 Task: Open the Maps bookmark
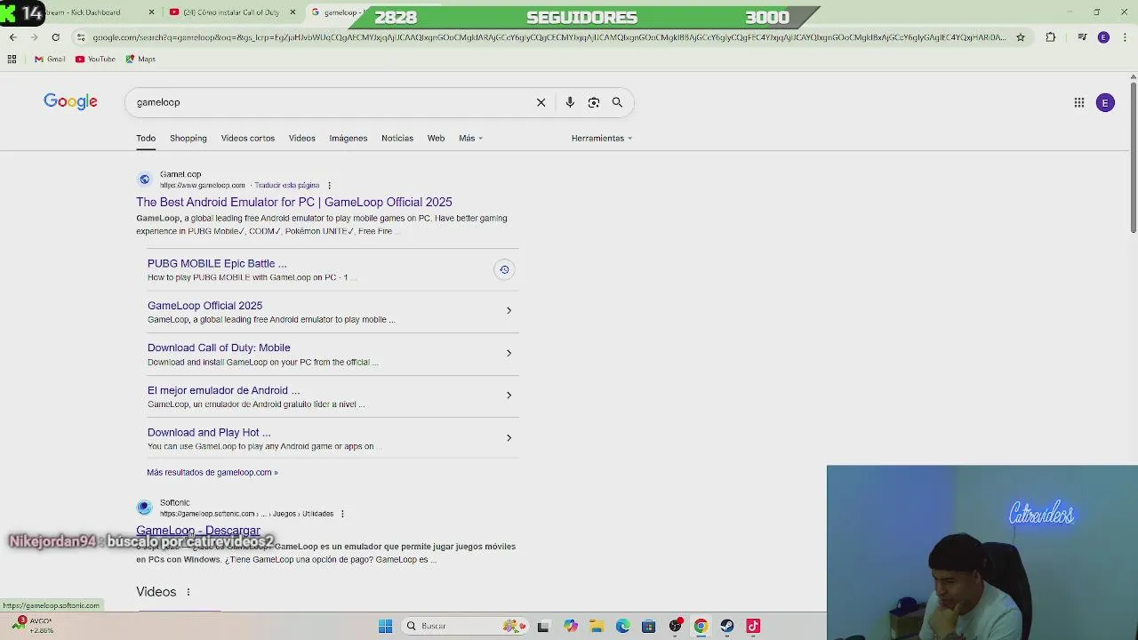(x=140, y=59)
